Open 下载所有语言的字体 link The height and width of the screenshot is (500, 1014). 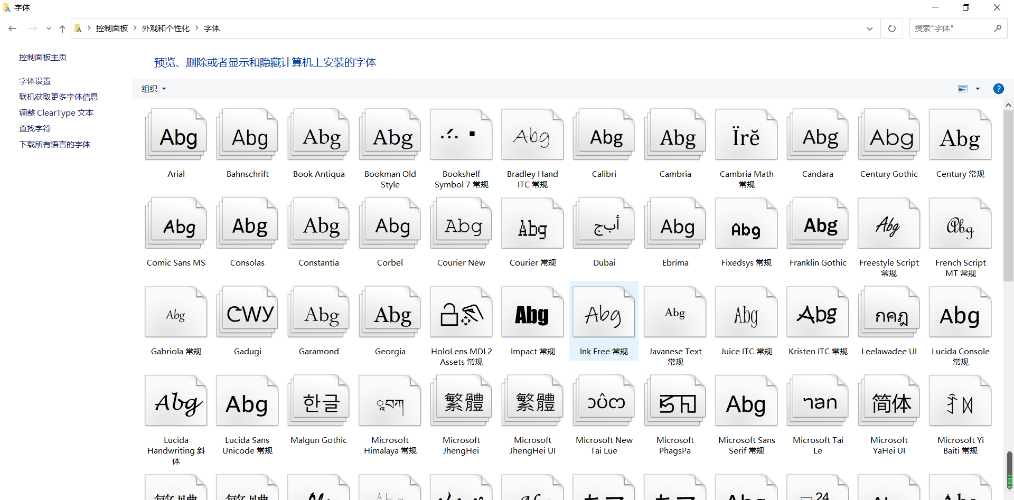tap(54, 144)
